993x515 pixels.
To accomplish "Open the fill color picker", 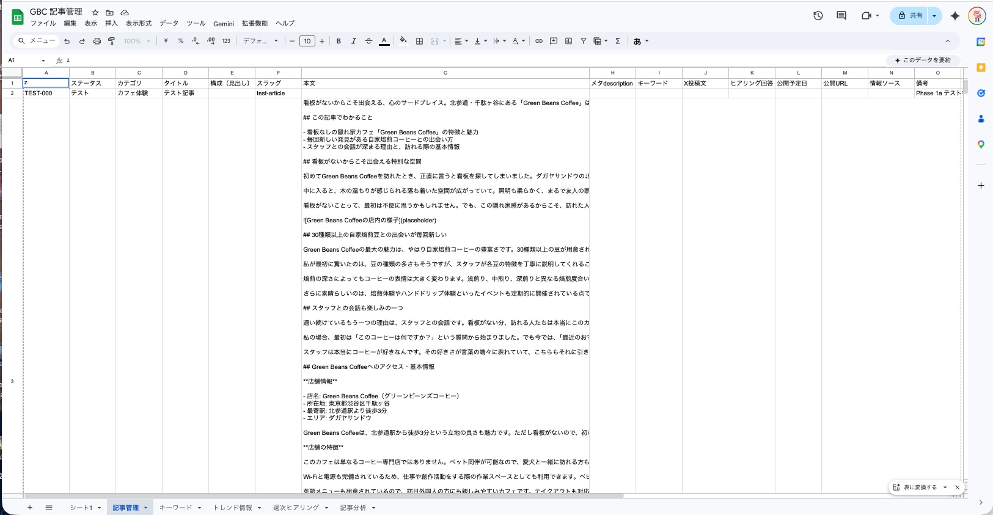I will (403, 41).
